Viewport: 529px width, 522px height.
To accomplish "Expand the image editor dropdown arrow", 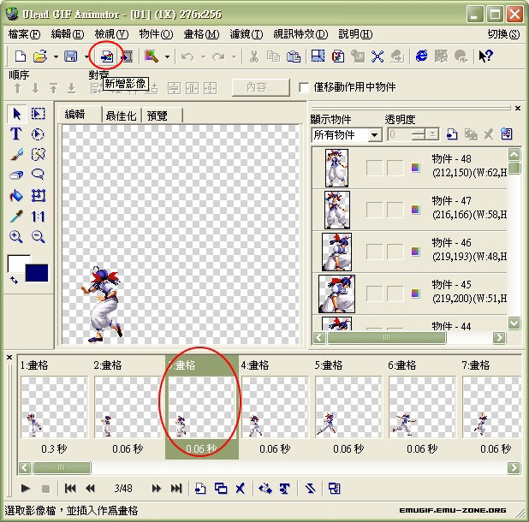I will [167, 56].
